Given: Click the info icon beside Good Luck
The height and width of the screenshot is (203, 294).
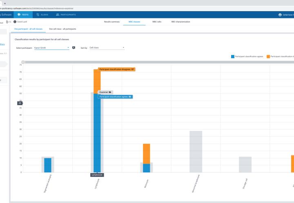Looking at the screenshot, I should [x=15, y=22].
